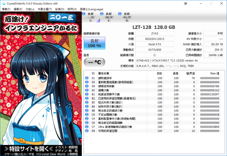The height and width of the screenshot is (156, 227).
Task: Click raw value 000000002B69
Action: click(x=210, y=127)
